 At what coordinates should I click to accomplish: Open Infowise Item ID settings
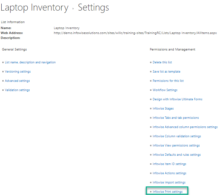(x=169, y=164)
